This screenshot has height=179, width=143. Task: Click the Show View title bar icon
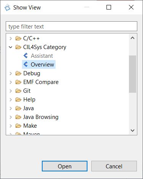point(8,8)
